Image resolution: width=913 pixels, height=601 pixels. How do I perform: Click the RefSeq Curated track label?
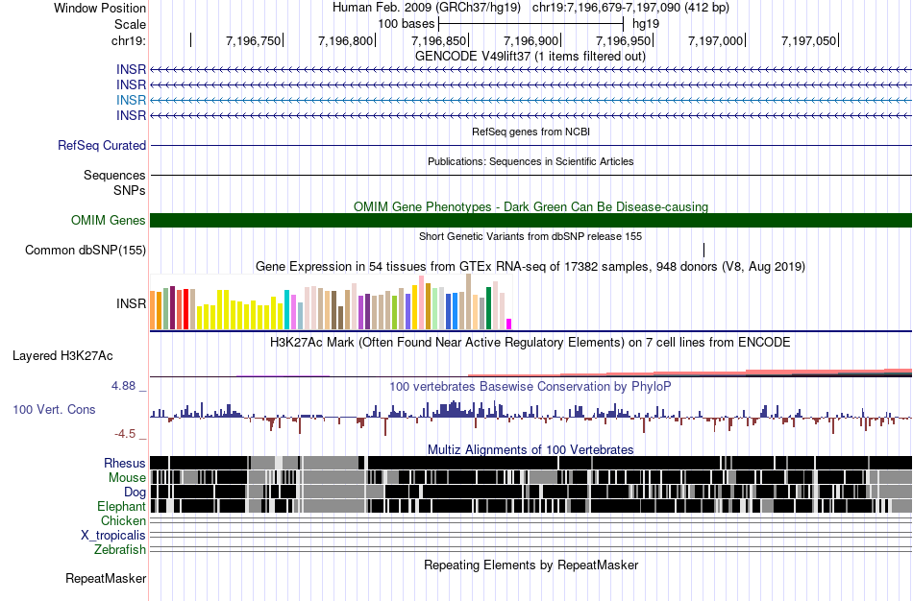pyautogui.click(x=102, y=146)
